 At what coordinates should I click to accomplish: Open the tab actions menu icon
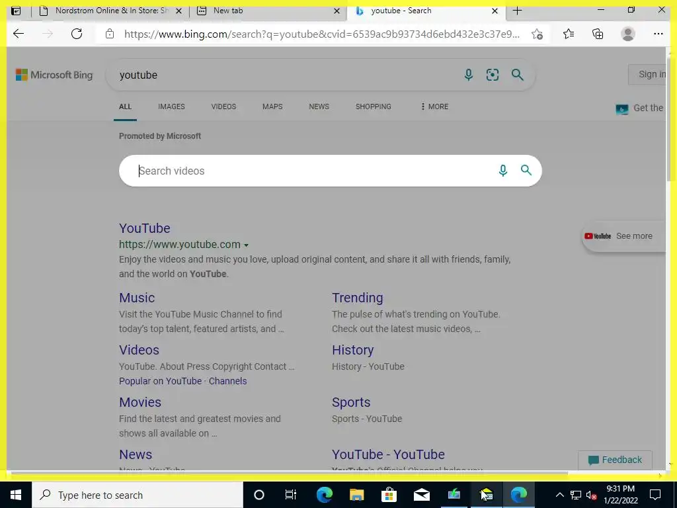pyautogui.click(x=16, y=11)
